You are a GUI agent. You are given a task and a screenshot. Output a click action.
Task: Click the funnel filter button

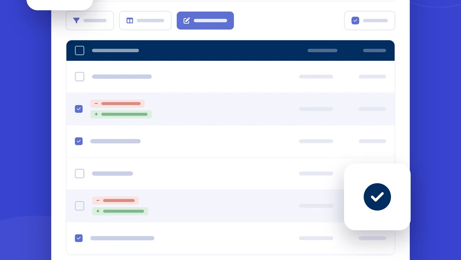90,21
